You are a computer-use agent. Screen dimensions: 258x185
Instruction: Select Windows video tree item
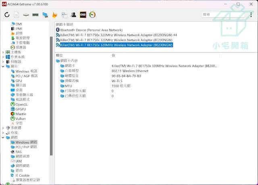coord(24,71)
